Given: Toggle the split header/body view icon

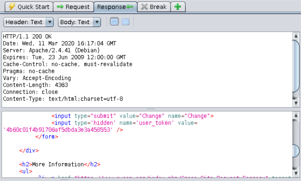Looking at the screenshot, I should [x=114, y=22].
